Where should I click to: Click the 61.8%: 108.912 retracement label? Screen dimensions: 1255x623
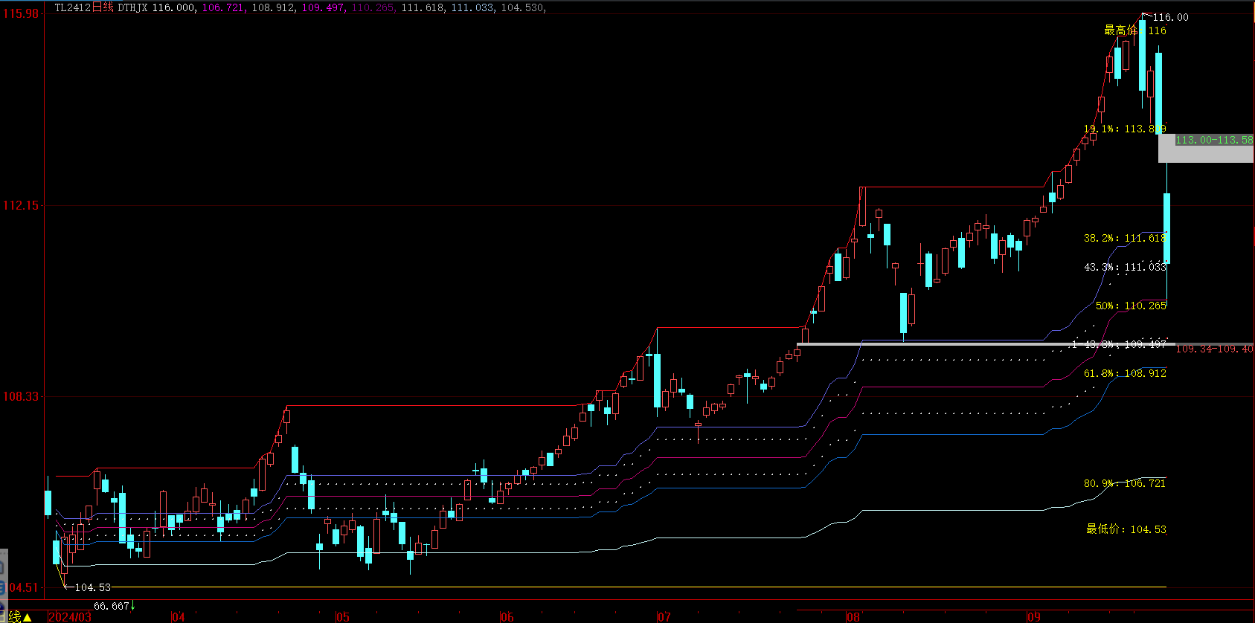(1125, 373)
